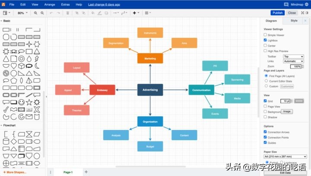The image size is (311, 176).
Task: Toggle the Grid checkbox
Action: click(x=265, y=101)
